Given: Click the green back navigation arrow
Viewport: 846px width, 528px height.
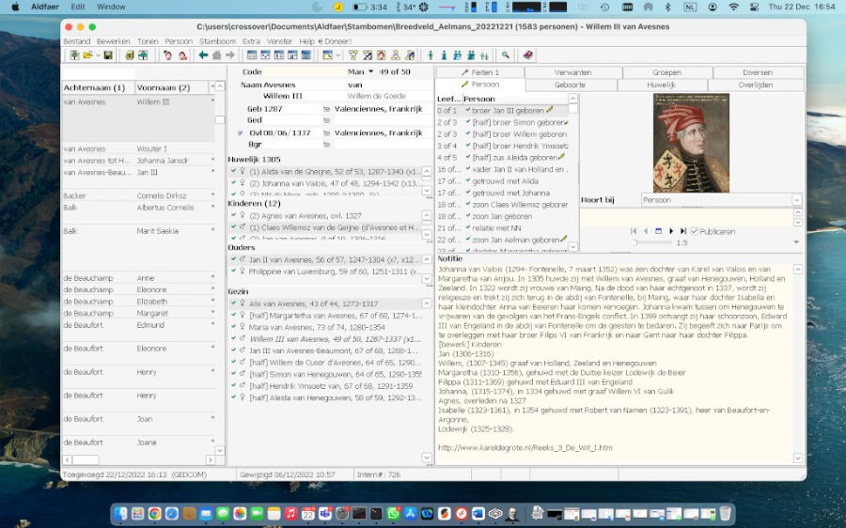Looking at the screenshot, I should pyautogui.click(x=204, y=55).
